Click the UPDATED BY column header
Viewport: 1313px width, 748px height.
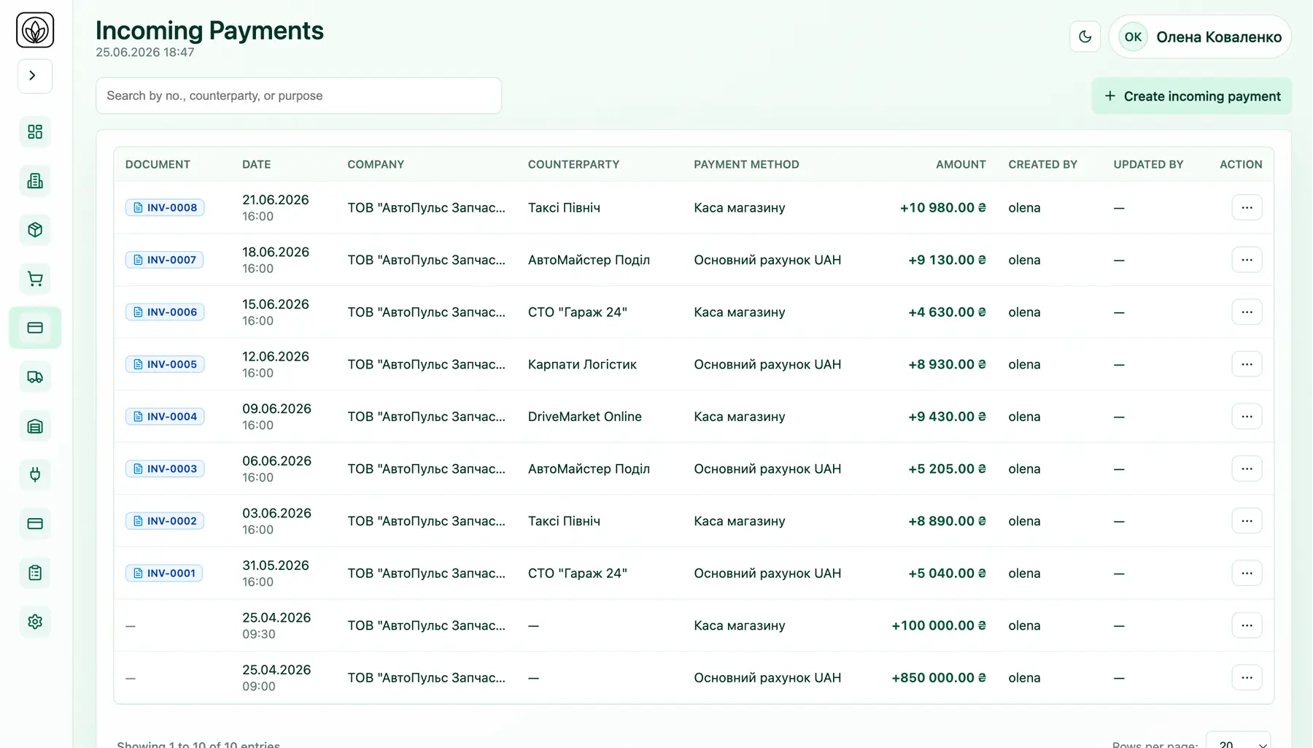(x=1148, y=164)
